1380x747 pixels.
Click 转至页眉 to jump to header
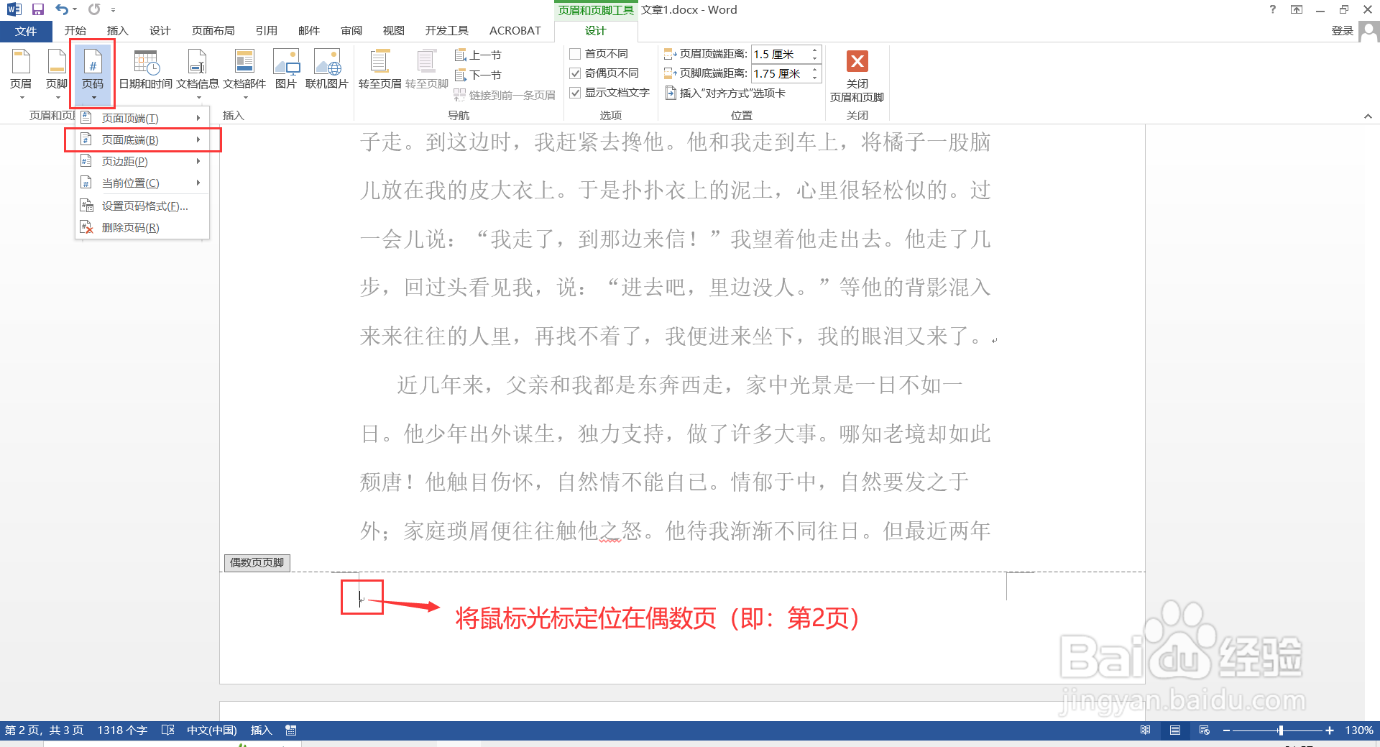tap(379, 68)
